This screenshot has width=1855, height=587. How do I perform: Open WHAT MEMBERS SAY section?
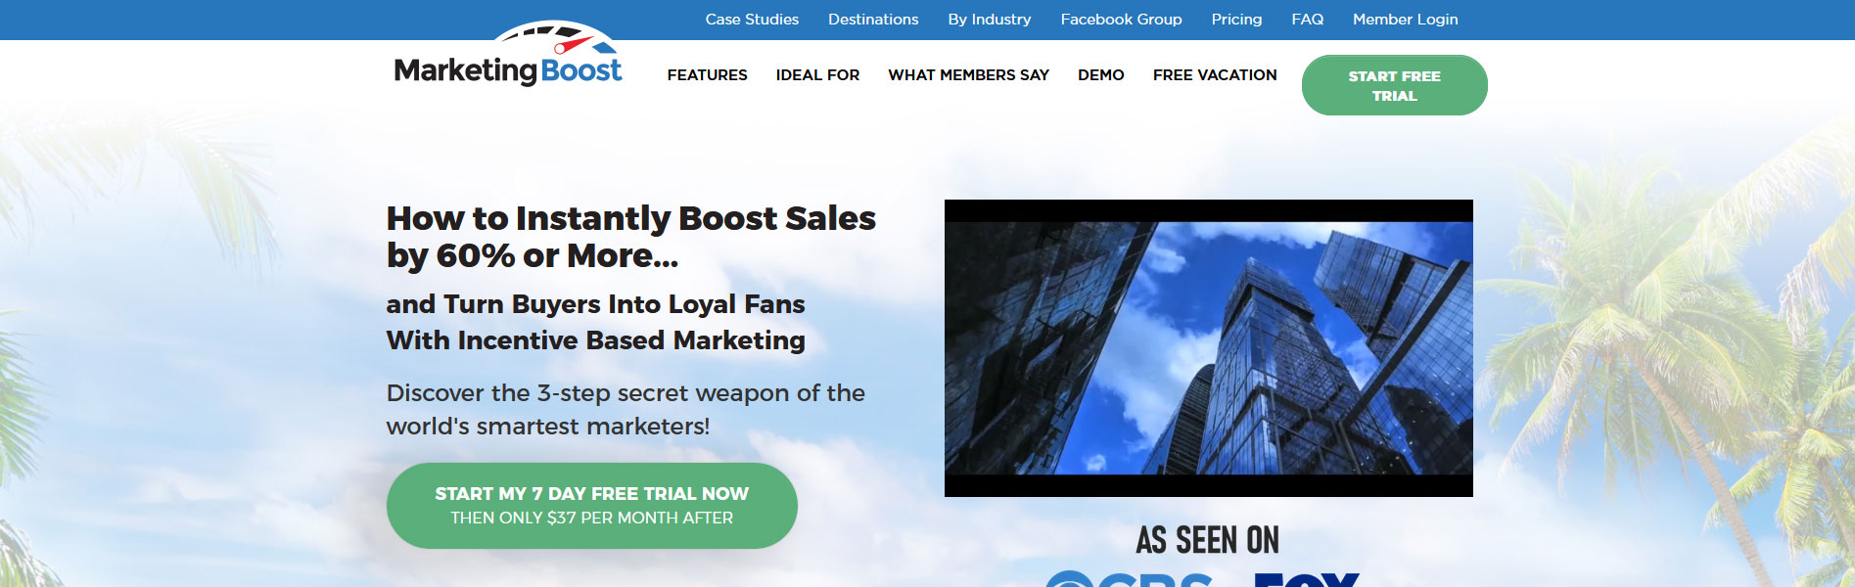[x=968, y=75]
